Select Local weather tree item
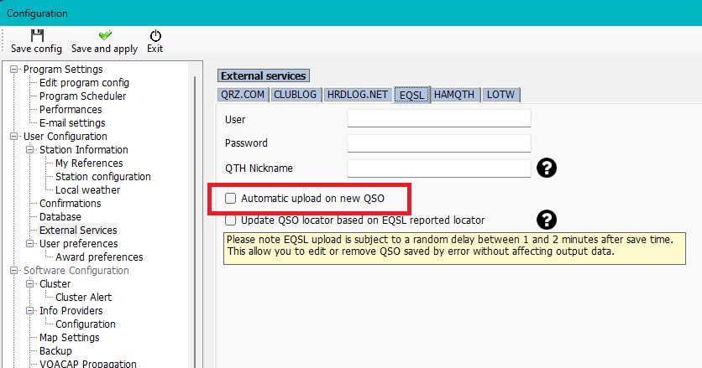Image resolution: width=702 pixels, height=368 pixels. 87,190
